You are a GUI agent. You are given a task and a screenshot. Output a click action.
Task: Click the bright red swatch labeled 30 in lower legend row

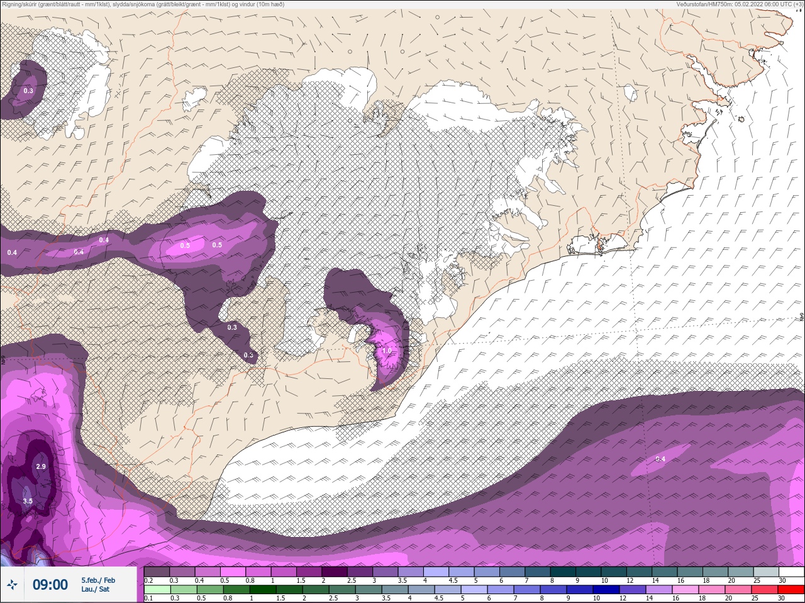coord(791,589)
